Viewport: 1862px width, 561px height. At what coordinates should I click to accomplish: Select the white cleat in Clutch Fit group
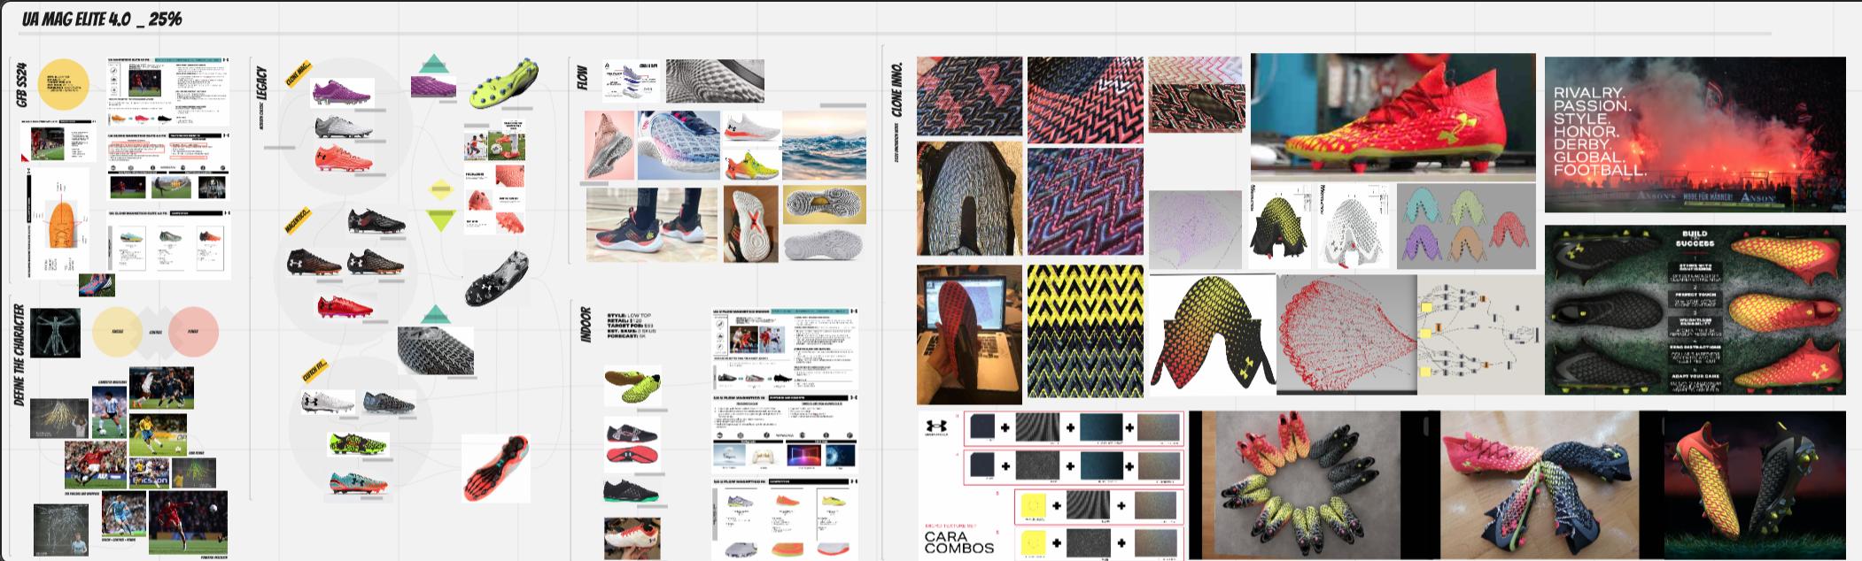(328, 402)
